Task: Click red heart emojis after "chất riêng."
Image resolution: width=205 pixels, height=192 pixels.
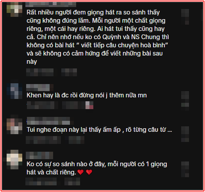Action: pyautogui.click(x=85, y=172)
